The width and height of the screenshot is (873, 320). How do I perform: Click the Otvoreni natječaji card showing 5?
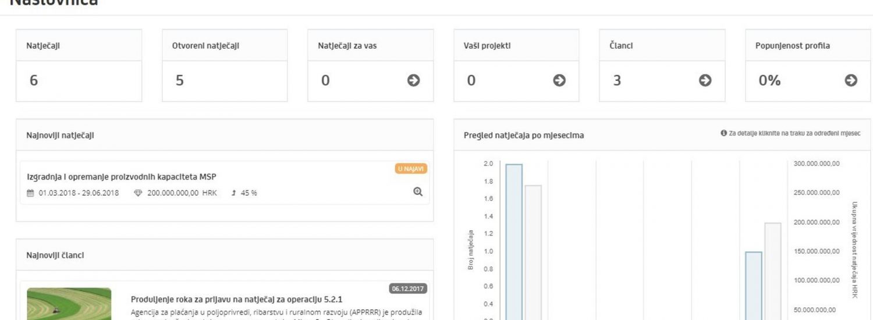[x=225, y=65]
